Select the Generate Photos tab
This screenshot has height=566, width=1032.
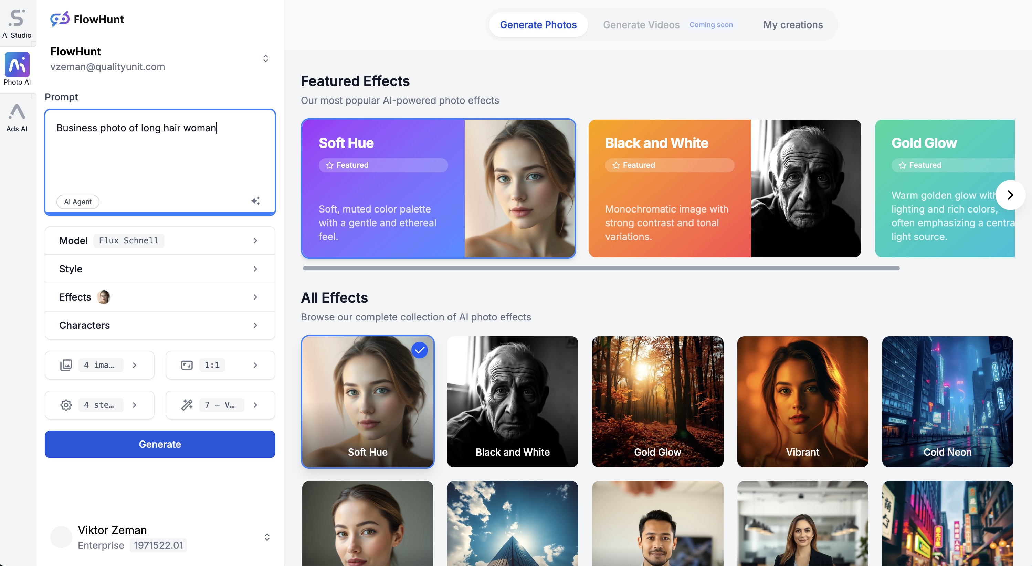tap(538, 25)
